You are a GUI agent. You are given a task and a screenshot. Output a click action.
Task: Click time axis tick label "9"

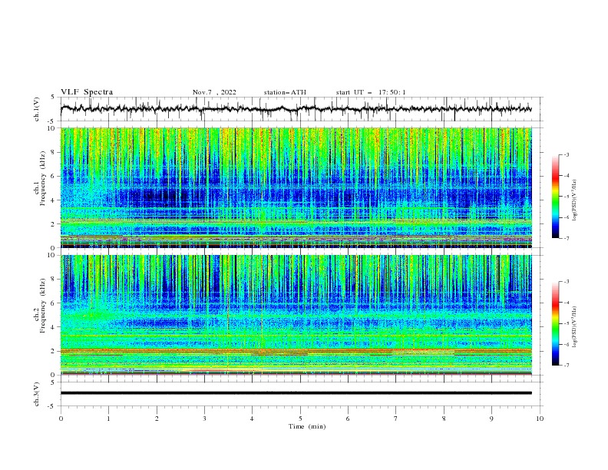(x=491, y=419)
